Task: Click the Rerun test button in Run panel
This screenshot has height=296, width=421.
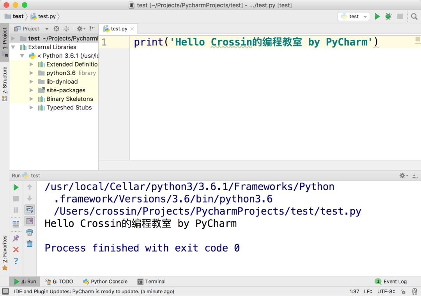Action: [16, 187]
